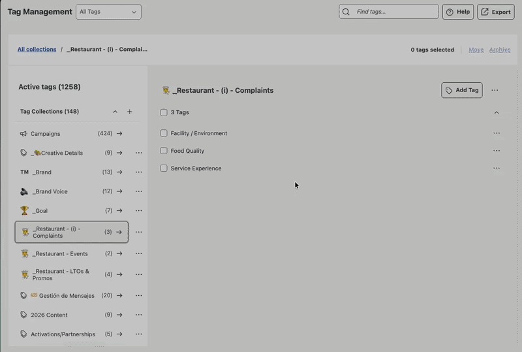Check the Service Experience tag
This screenshot has width=522, height=352.
click(x=164, y=168)
